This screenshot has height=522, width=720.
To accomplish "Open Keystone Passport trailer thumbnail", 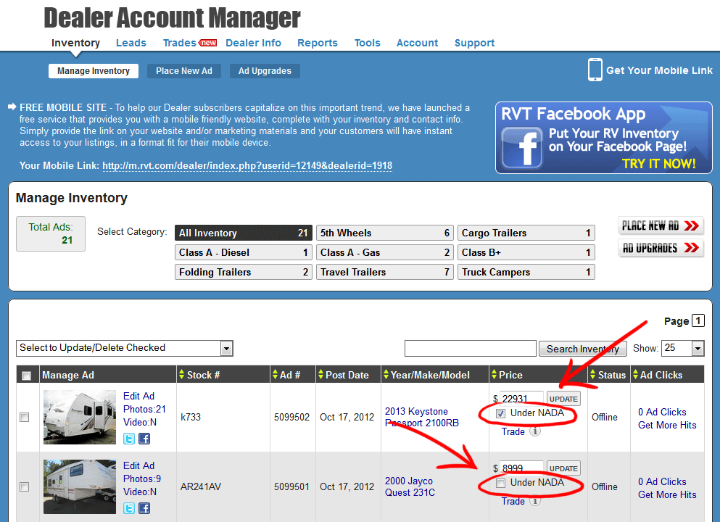I will click(80, 417).
